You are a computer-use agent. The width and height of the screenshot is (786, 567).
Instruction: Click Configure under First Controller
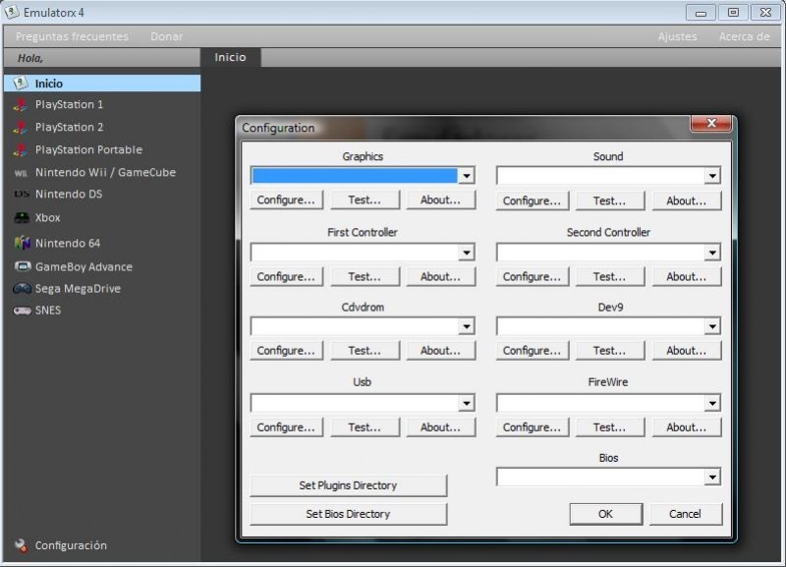(x=286, y=277)
